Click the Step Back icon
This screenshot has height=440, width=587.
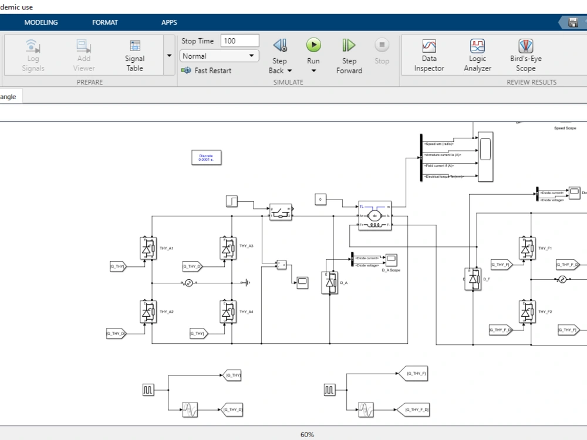click(x=280, y=46)
